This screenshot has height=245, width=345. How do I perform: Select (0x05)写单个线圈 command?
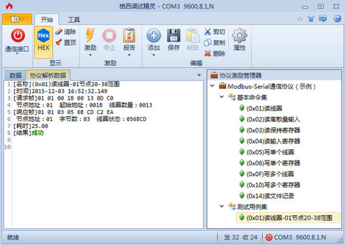pos(270,152)
